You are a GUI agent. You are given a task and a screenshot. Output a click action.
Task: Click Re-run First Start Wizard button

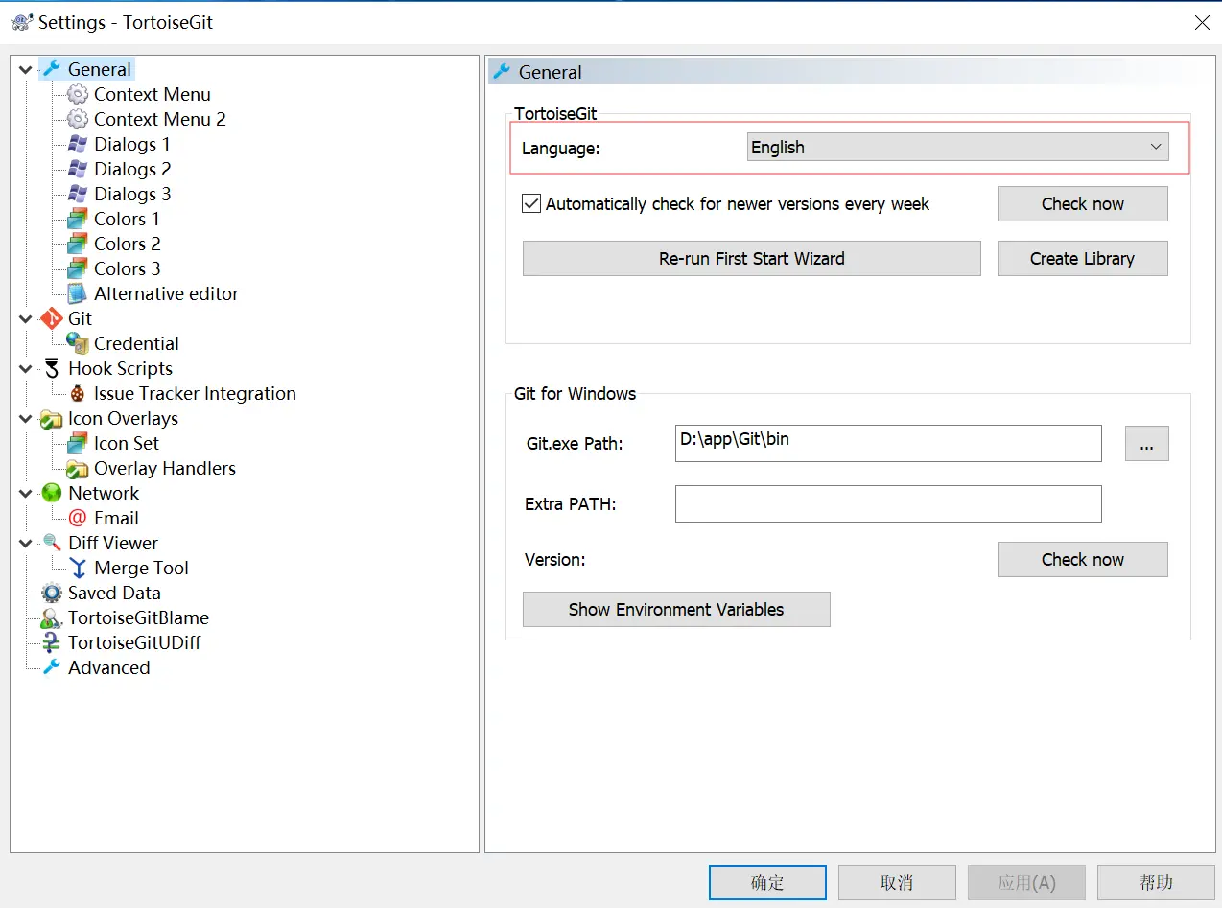pos(752,258)
